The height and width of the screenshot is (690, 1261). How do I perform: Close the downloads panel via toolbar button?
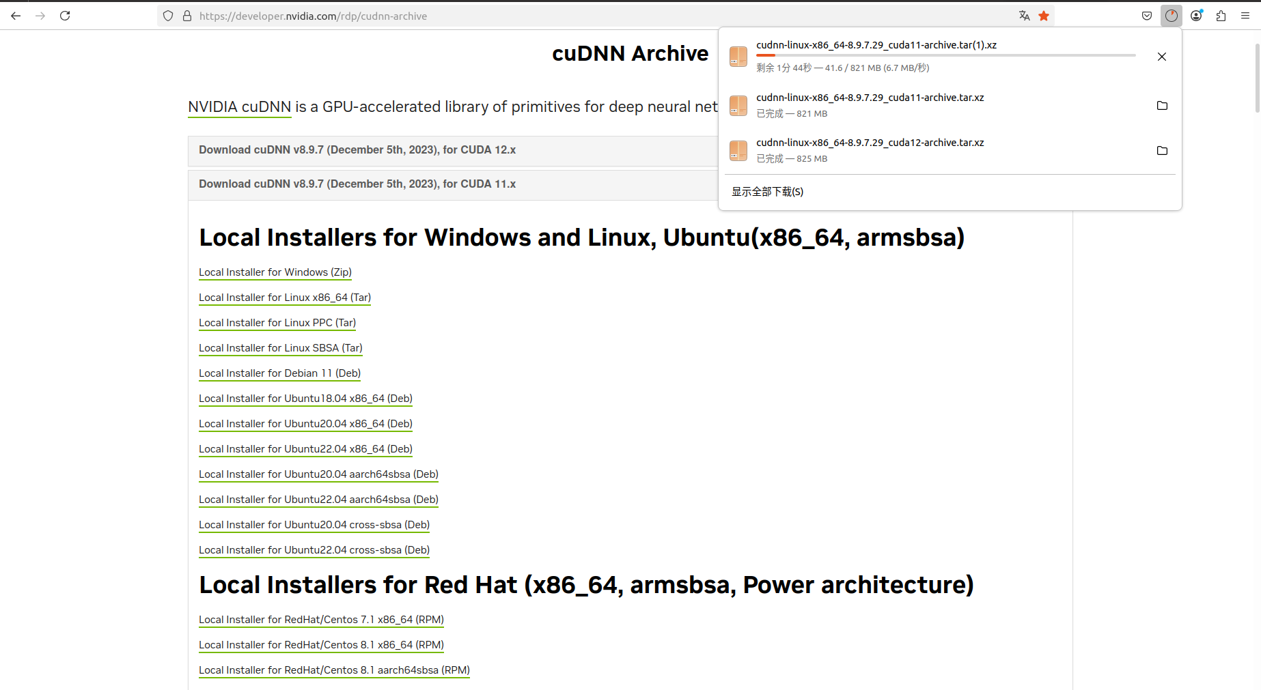[x=1172, y=16]
